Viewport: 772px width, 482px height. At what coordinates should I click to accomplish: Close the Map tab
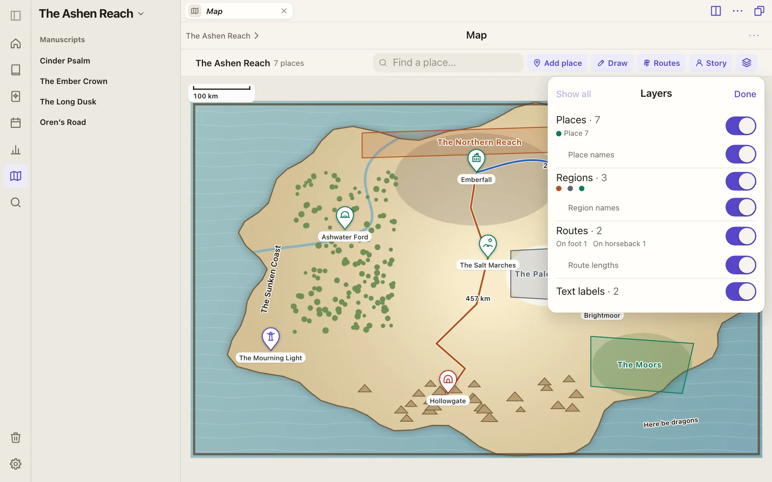pyautogui.click(x=284, y=11)
